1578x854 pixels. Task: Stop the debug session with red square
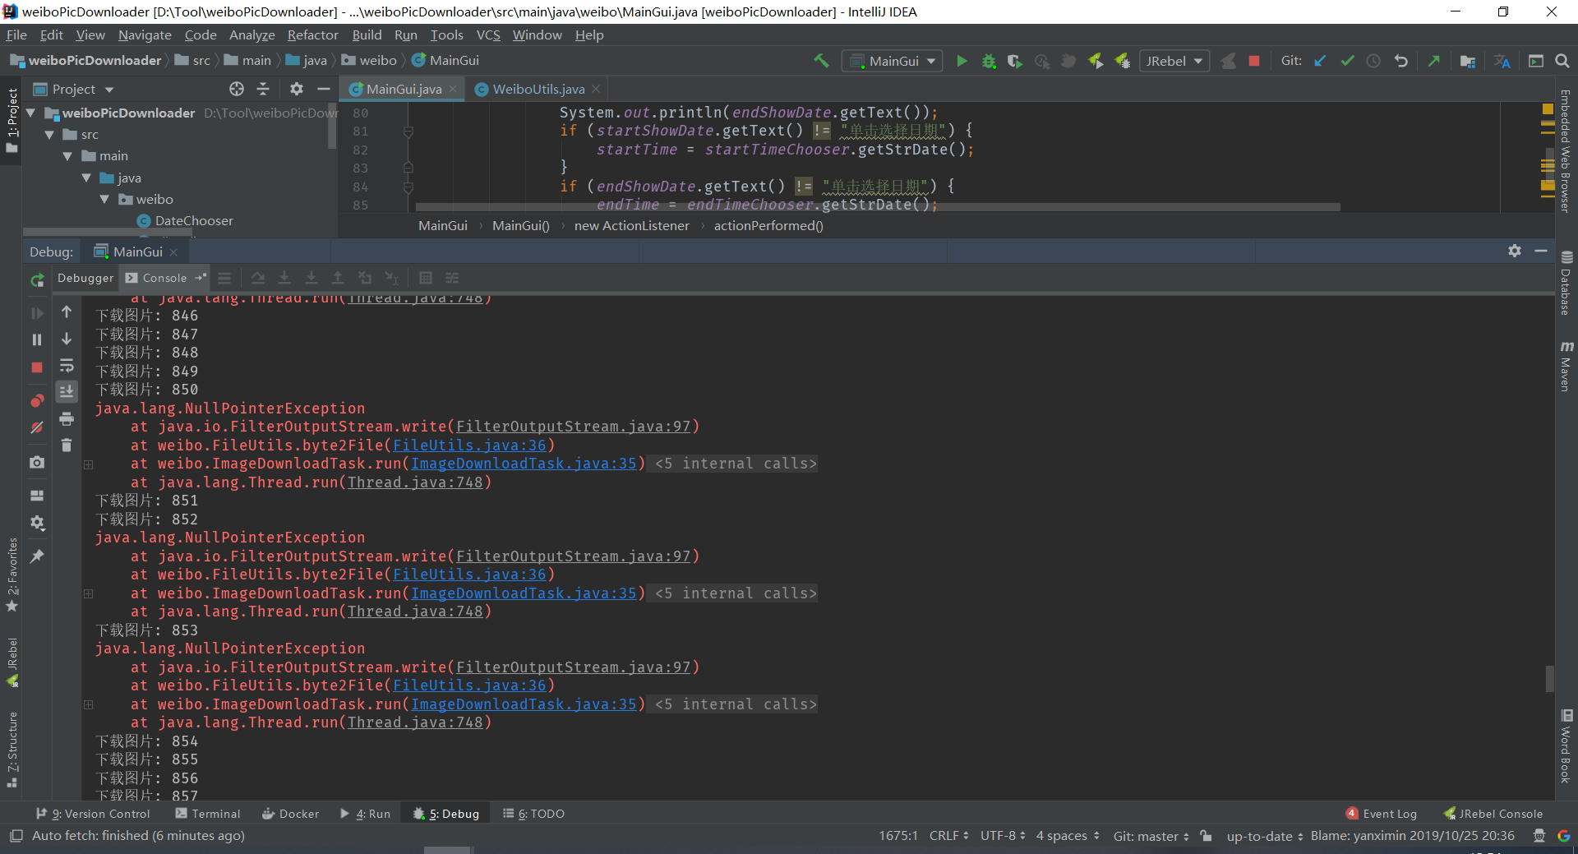37,367
